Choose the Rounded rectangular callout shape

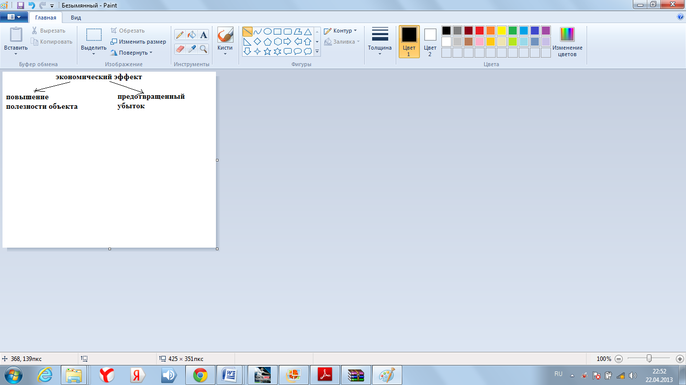(288, 52)
